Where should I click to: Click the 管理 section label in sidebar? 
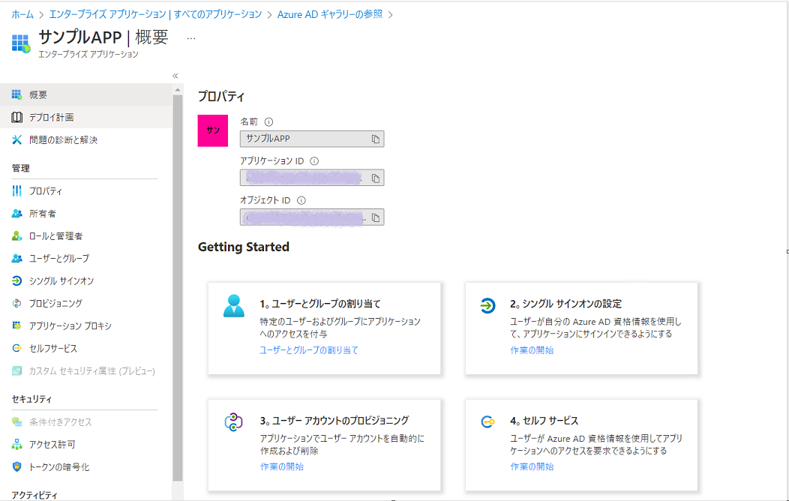pyautogui.click(x=21, y=169)
